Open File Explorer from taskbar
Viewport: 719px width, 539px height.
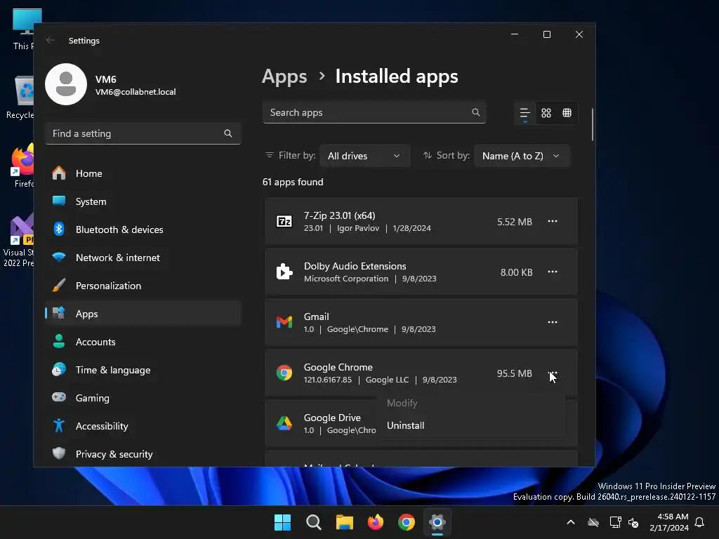point(344,522)
